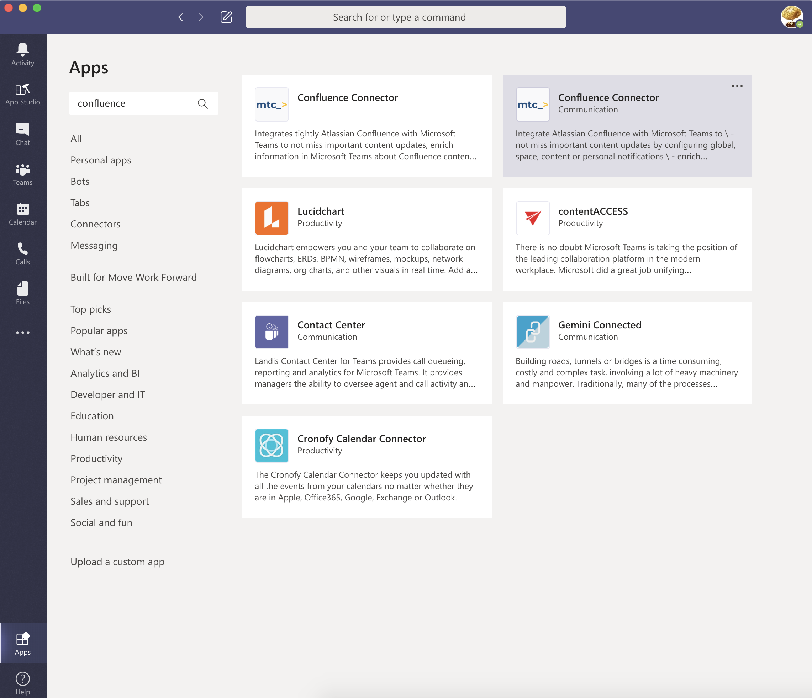Open App Studio in sidebar
Image resolution: width=812 pixels, height=698 pixels.
tap(22, 94)
